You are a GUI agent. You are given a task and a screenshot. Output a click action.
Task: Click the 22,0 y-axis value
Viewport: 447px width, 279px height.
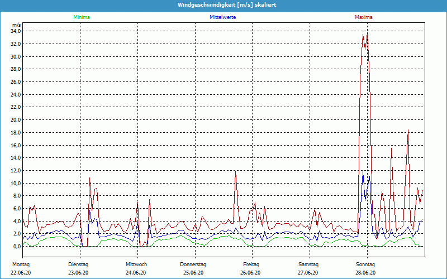(x=16, y=107)
